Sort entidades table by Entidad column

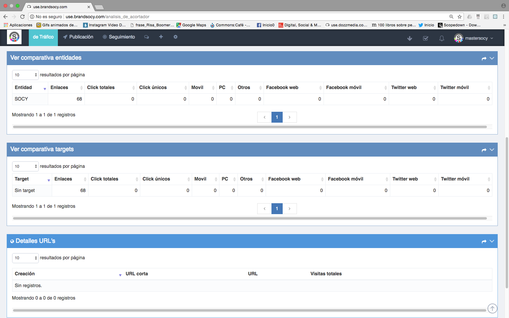click(x=30, y=88)
